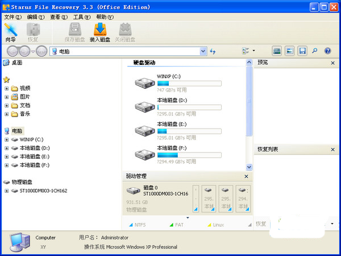Select 图片 folder in the tree
Viewport: 341px width, 256px height.
[25, 97]
